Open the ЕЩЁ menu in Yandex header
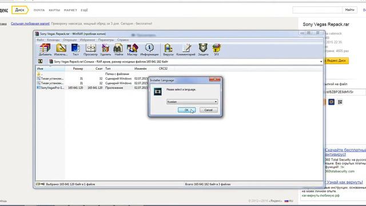The height and width of the screenshot is (206, 366). 84,10
